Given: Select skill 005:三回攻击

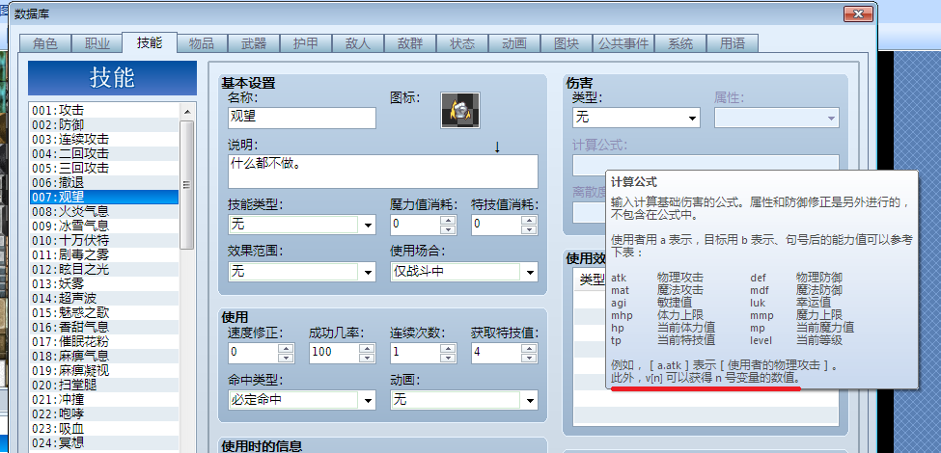Looking at the screenshot, I should click(x=104, y=168).
